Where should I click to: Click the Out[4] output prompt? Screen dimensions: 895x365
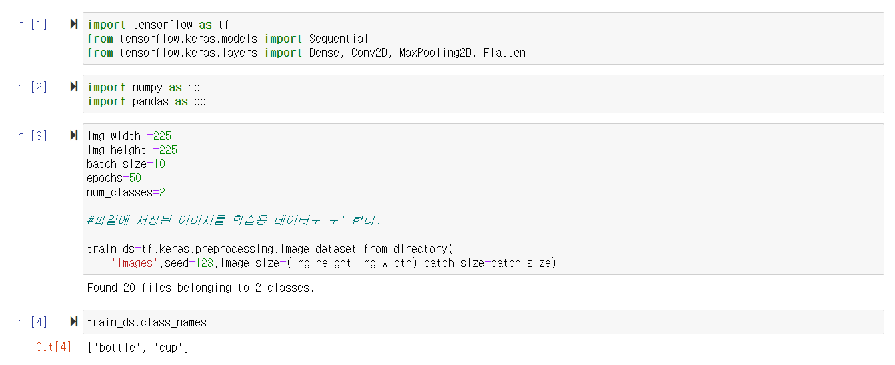coord(57,347)
